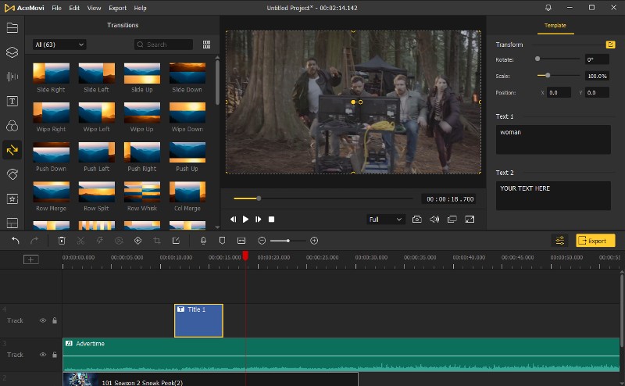Zoom out timeline with minus icon

pos(262,241)
